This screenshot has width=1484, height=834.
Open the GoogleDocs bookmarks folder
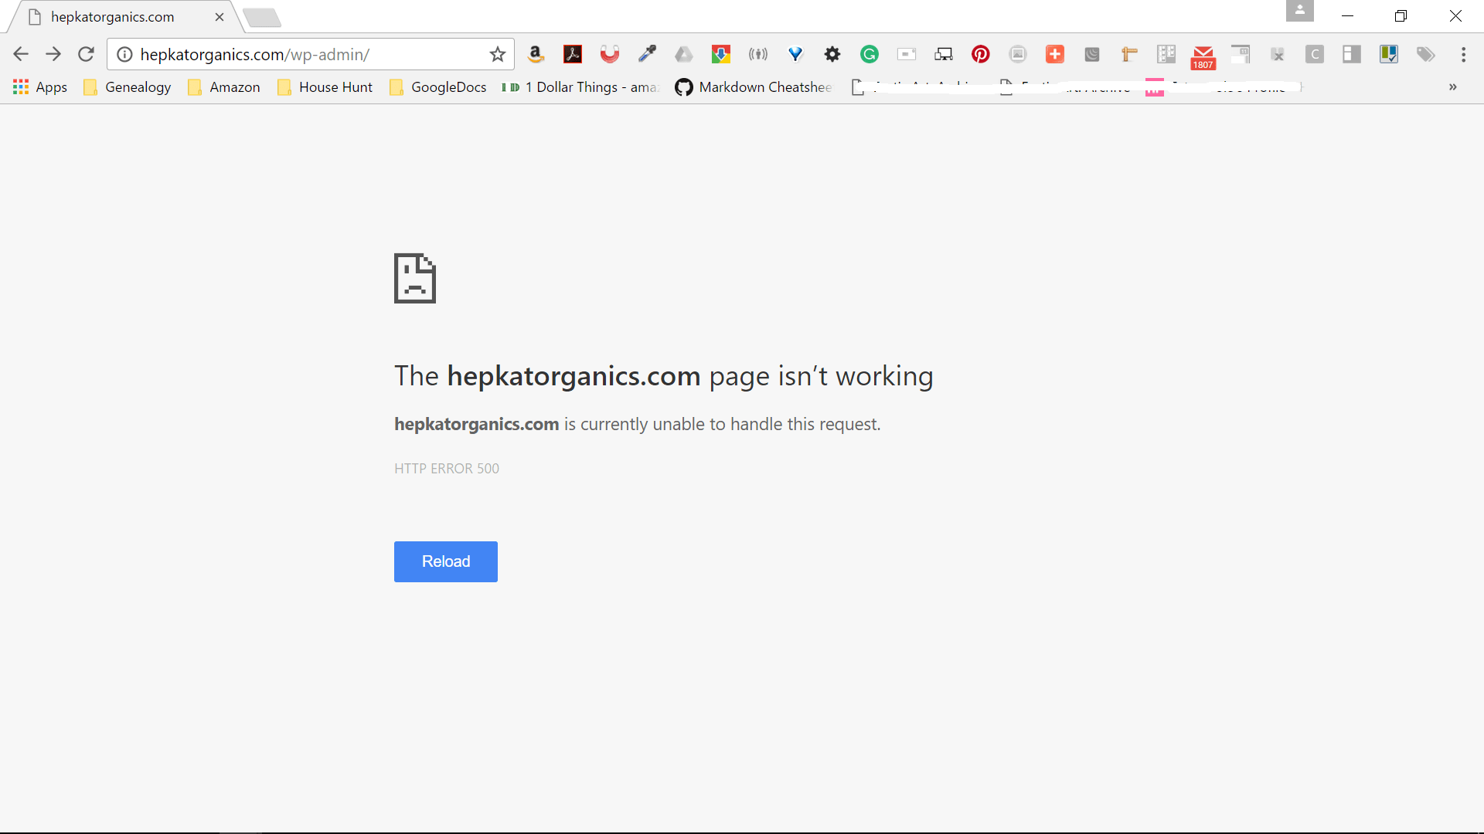(x=438, y=87)
